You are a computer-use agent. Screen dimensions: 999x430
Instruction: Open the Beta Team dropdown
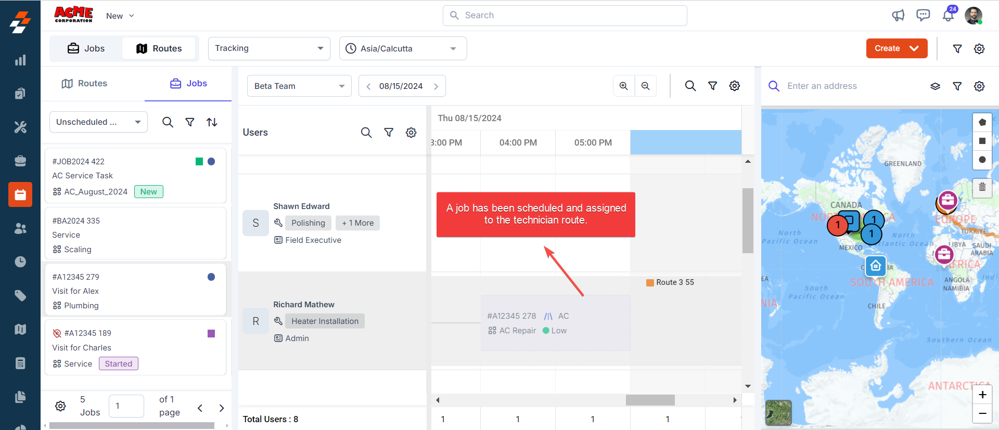point(299,86)
